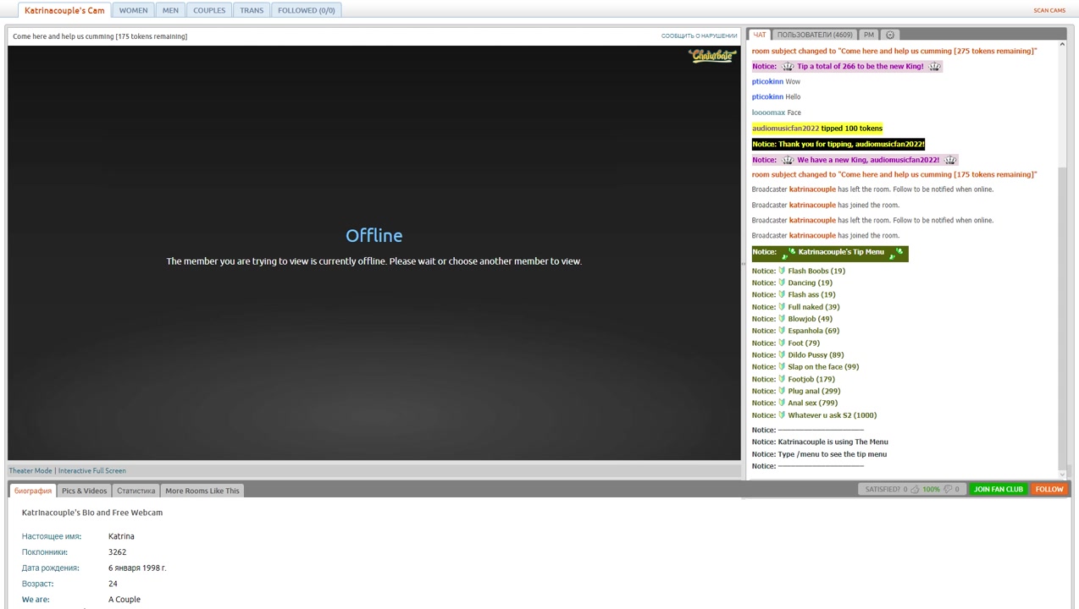
Task: Enable Theater Mode
Action: click(30, 470)
